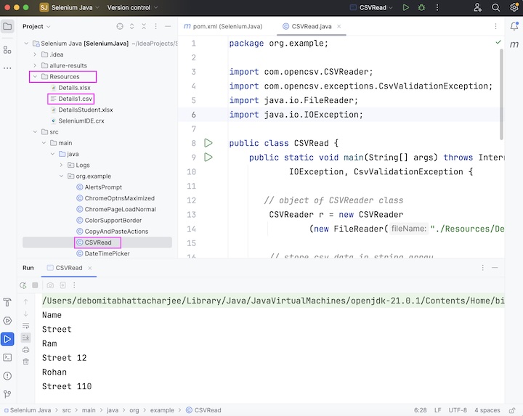Open the CSVRead run configuration dropdown
523x416 pixels.
(373, 7)
